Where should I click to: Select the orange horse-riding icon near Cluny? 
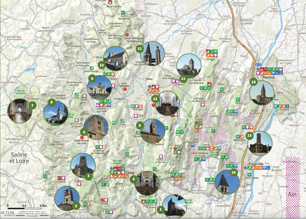pyautogui.click(x=111, y=176)
